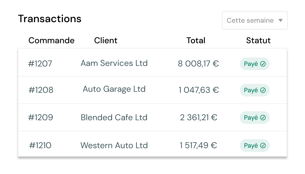Click client Blended Cafe Ltd
Image resolution: width=305 pixels, height=174 pixels.
coord(114,117)
